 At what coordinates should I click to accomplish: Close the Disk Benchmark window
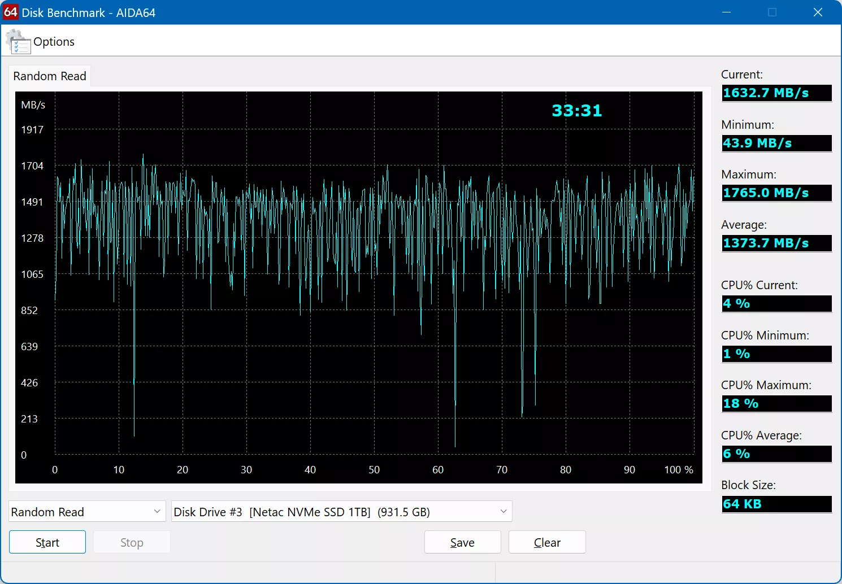coord(818,12)
